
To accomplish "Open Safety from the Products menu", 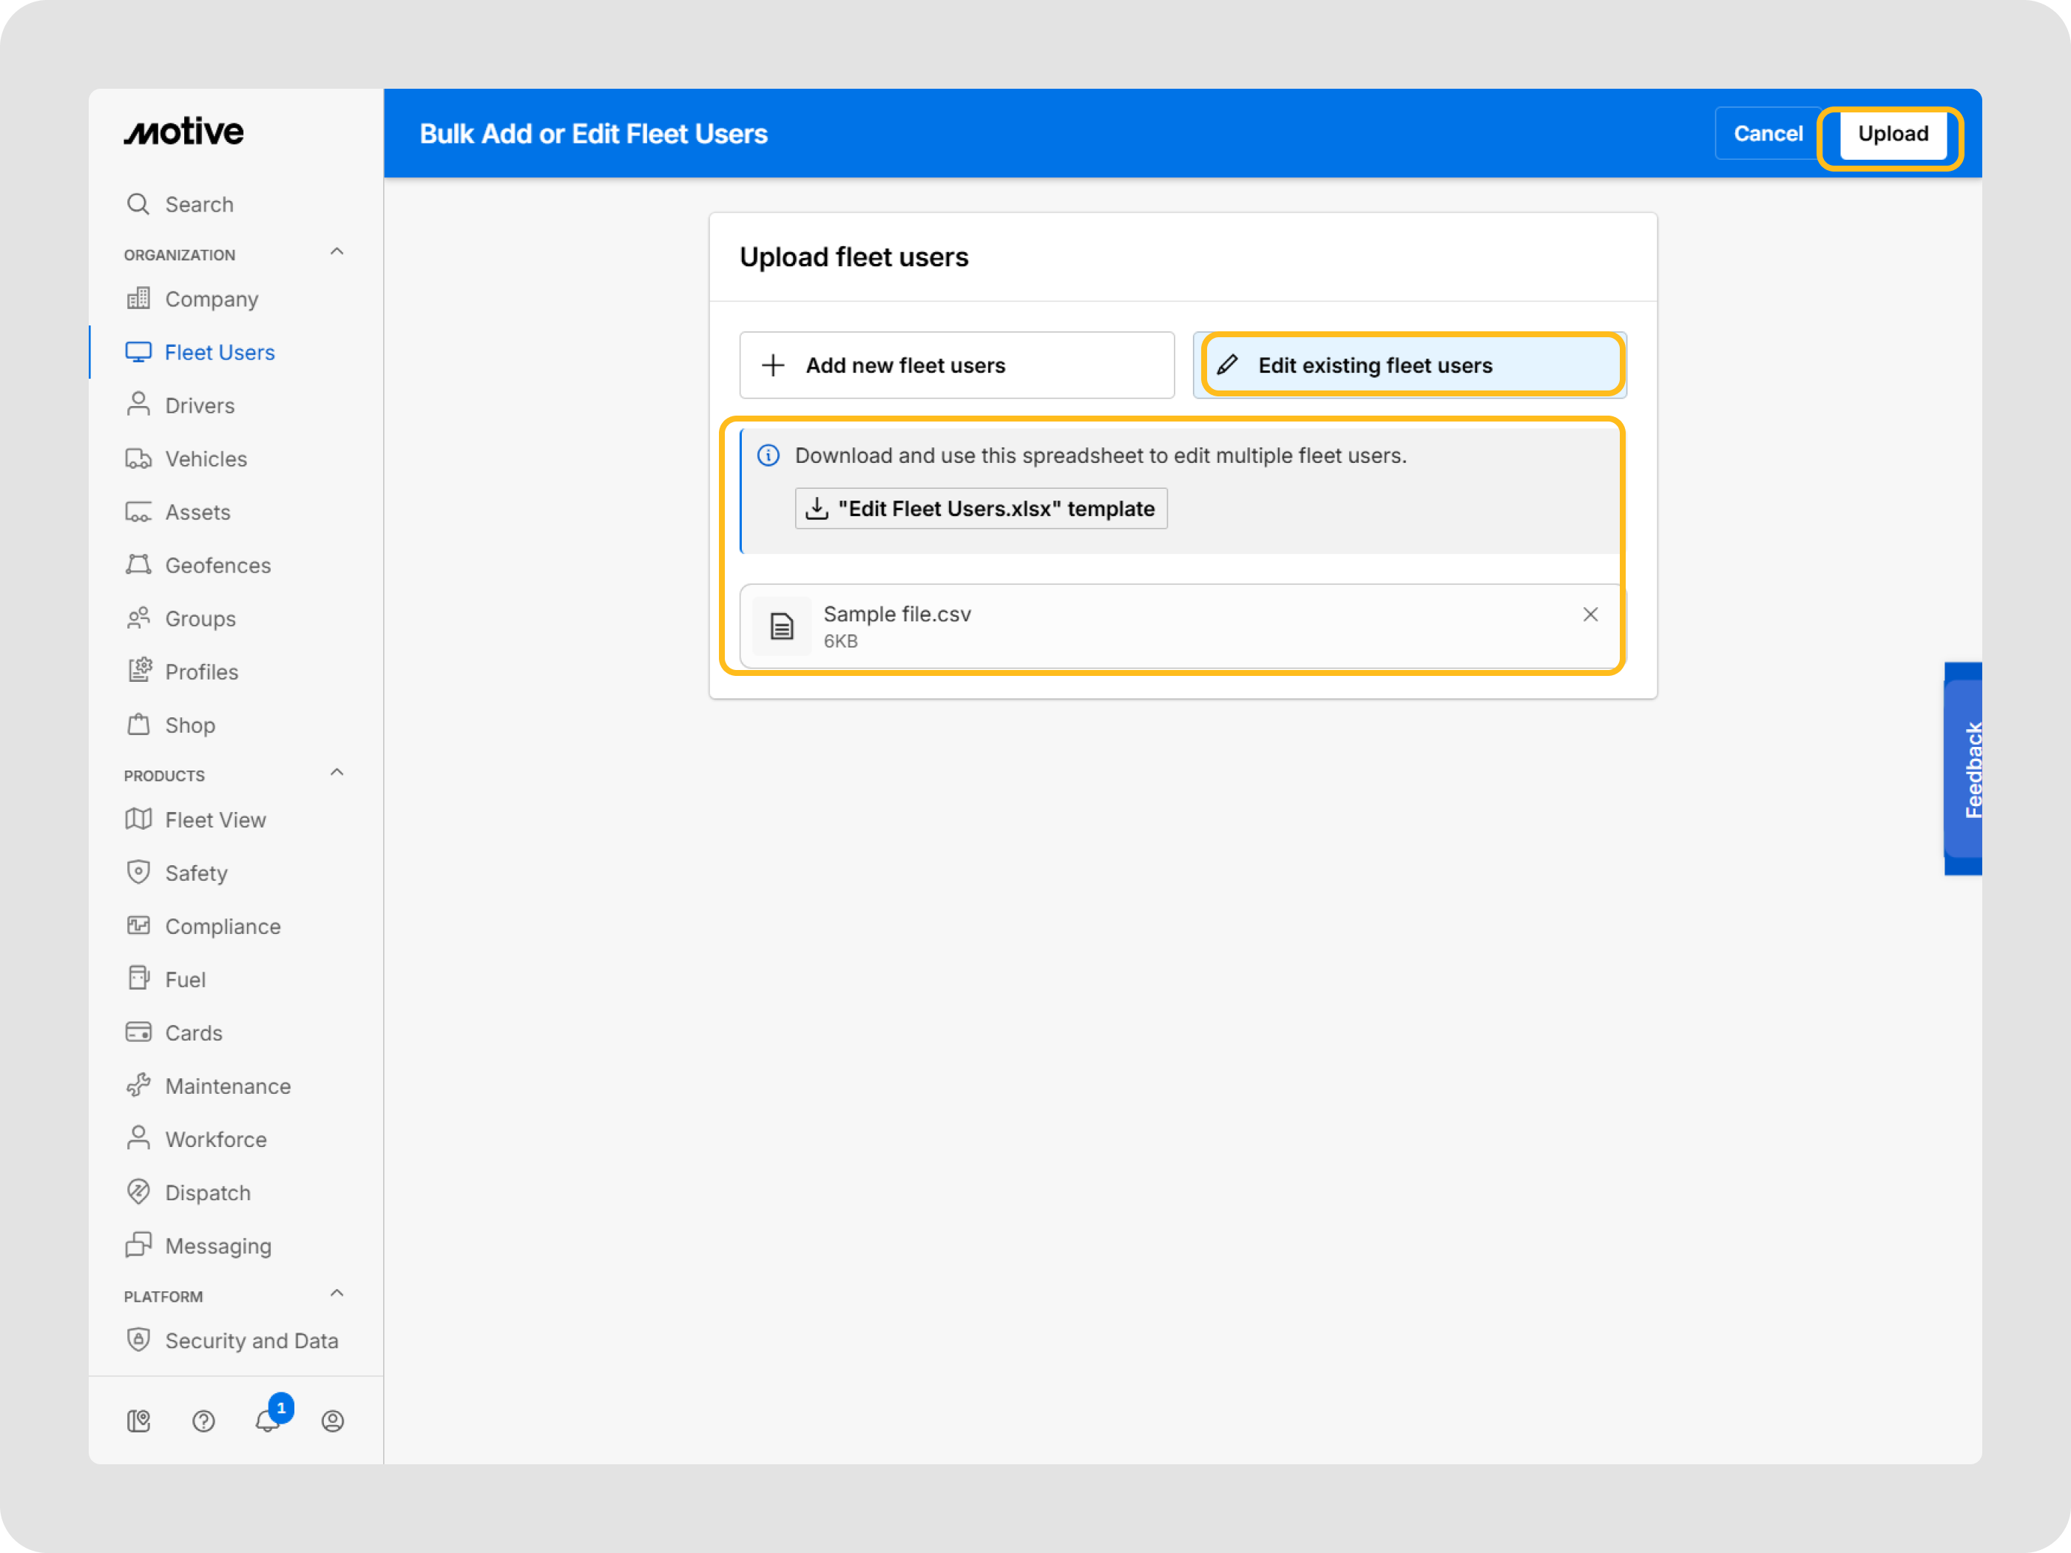I will point(196,873).
